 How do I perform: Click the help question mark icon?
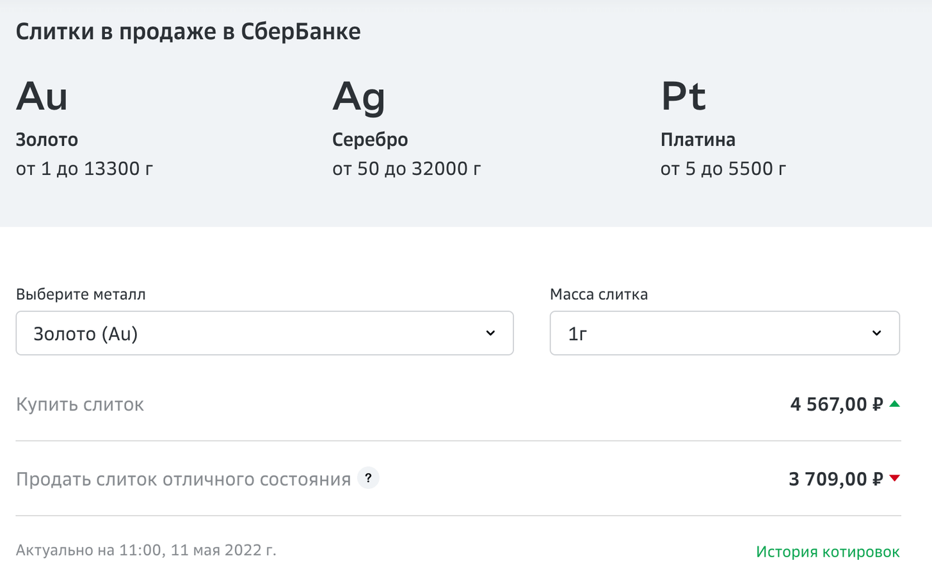point(368,478)
